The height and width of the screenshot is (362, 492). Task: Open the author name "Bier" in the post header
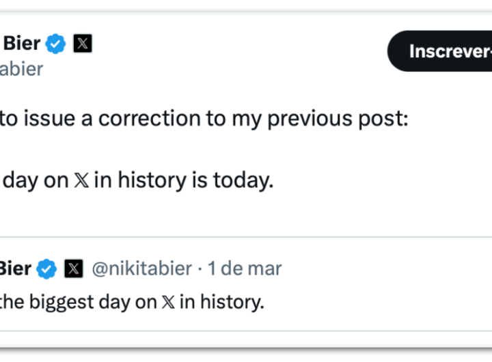(22, 44)
